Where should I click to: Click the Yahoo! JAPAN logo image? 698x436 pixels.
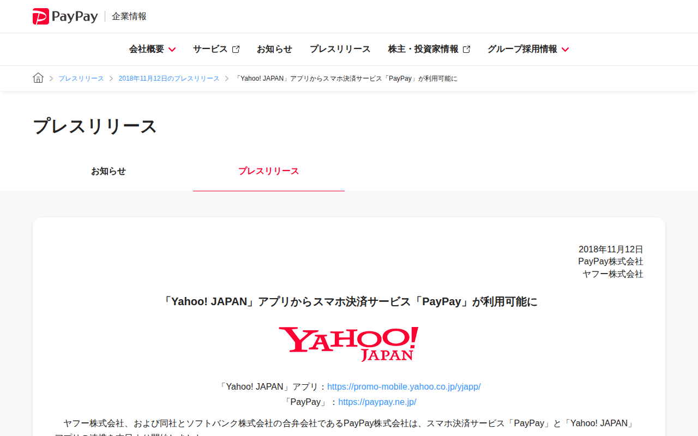click(x=349, y=344)
